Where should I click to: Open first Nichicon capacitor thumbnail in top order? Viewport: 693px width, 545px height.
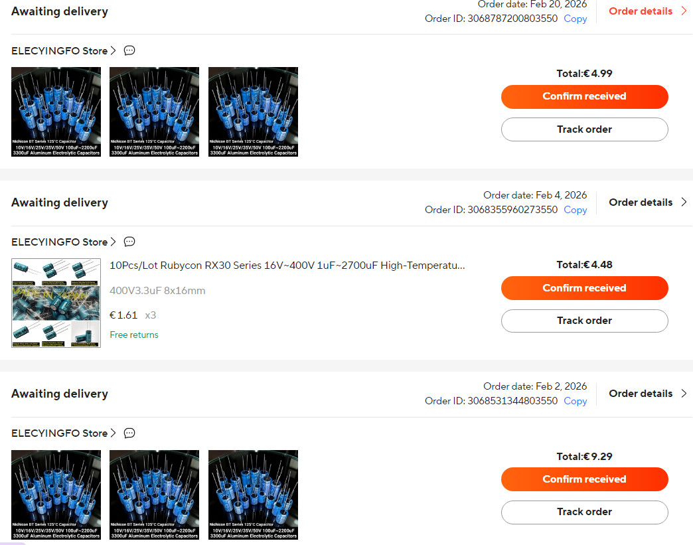(x=56, y=112)
